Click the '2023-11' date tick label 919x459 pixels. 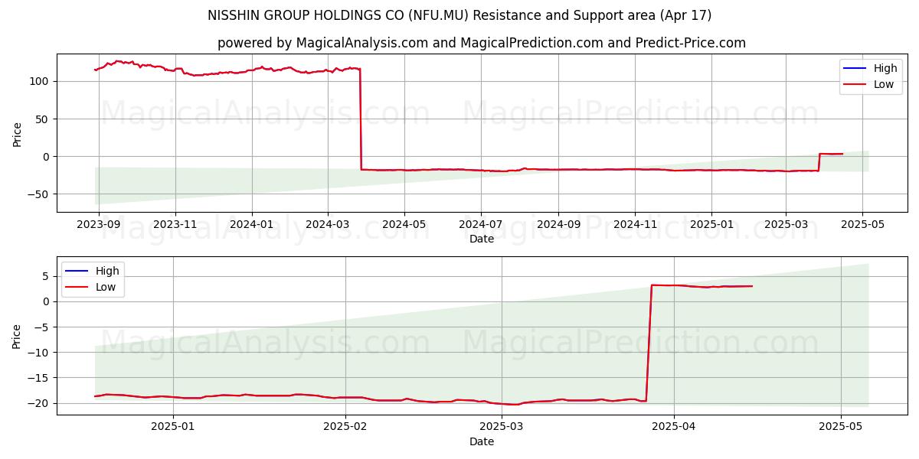(x=175, y=225)
